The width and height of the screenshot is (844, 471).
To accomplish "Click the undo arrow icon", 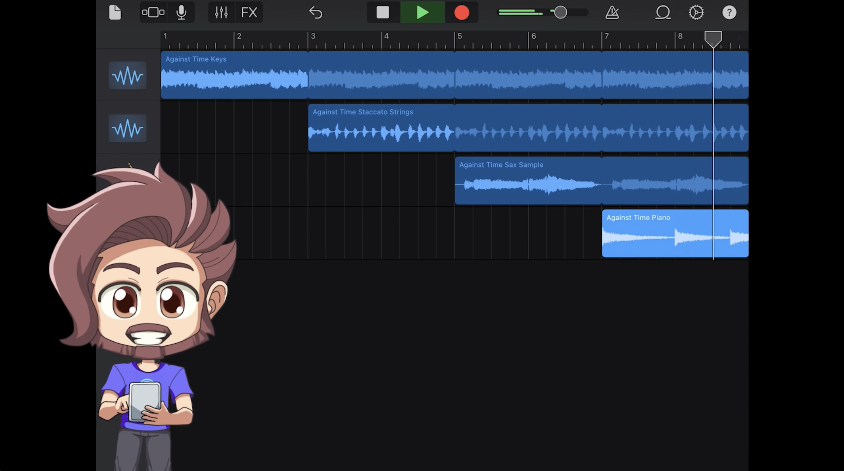I will tap(316, 12).
